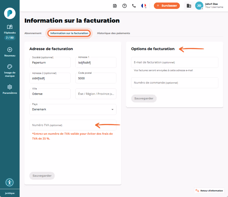Click the 2 / 80 flipbooks counter
This screenshot has width=228, height=197.
coord(10,38)
